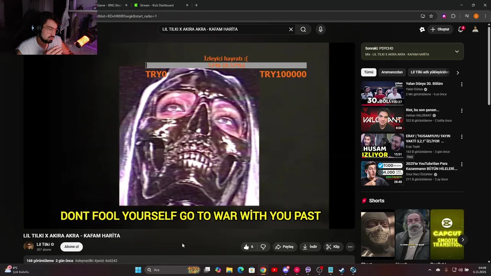
Task: Click the Paylaş share button
Action: pyautogui.click(x=284, y=247)
